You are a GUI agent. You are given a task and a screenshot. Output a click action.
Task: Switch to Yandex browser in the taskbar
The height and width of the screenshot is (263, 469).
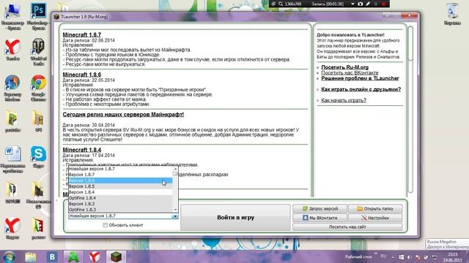pos(95,256)
